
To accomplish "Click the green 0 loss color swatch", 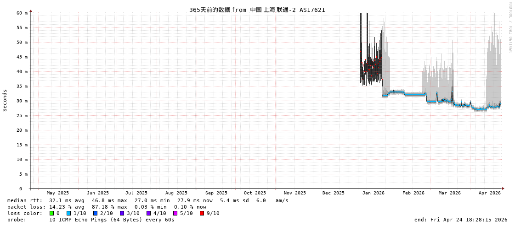I will click(x=51, y=213).
